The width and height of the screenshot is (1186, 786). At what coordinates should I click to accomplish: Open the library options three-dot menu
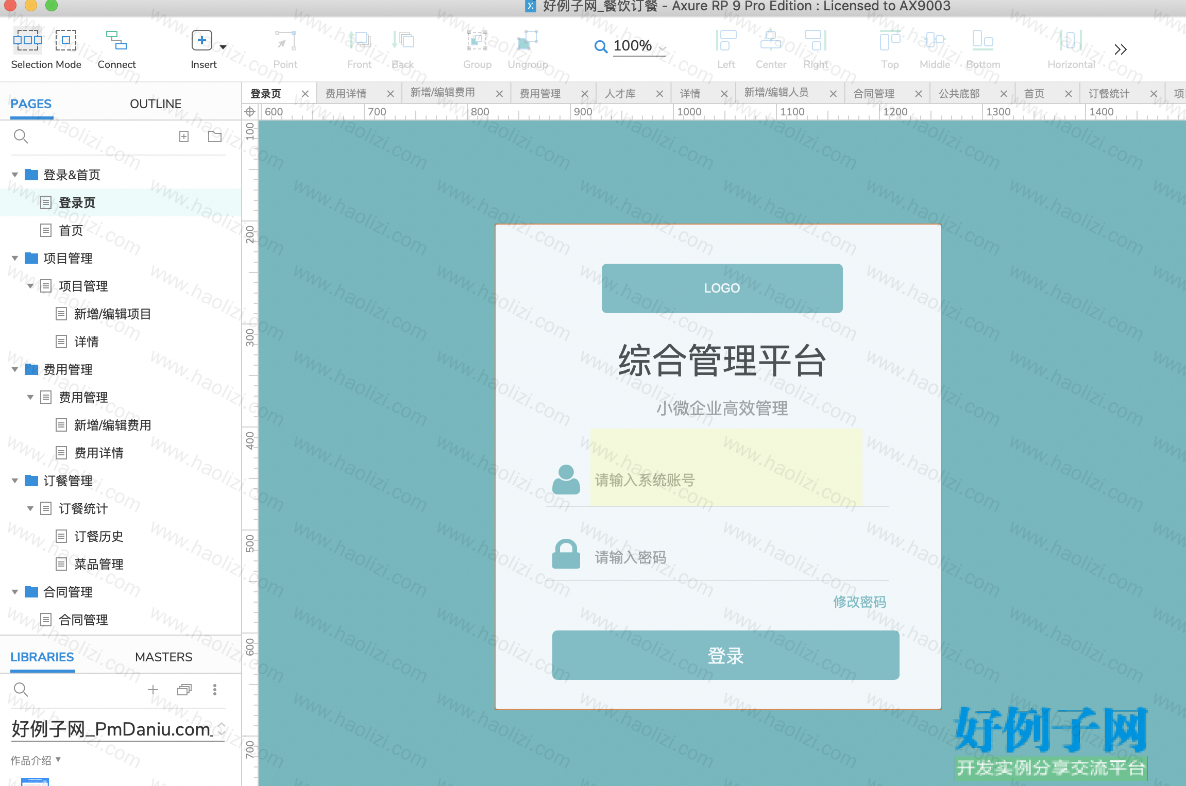[x=215, y=690]
